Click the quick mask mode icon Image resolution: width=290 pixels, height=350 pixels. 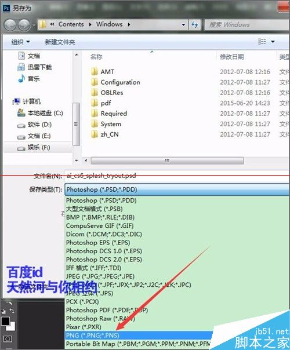click(x=8, y=339)
